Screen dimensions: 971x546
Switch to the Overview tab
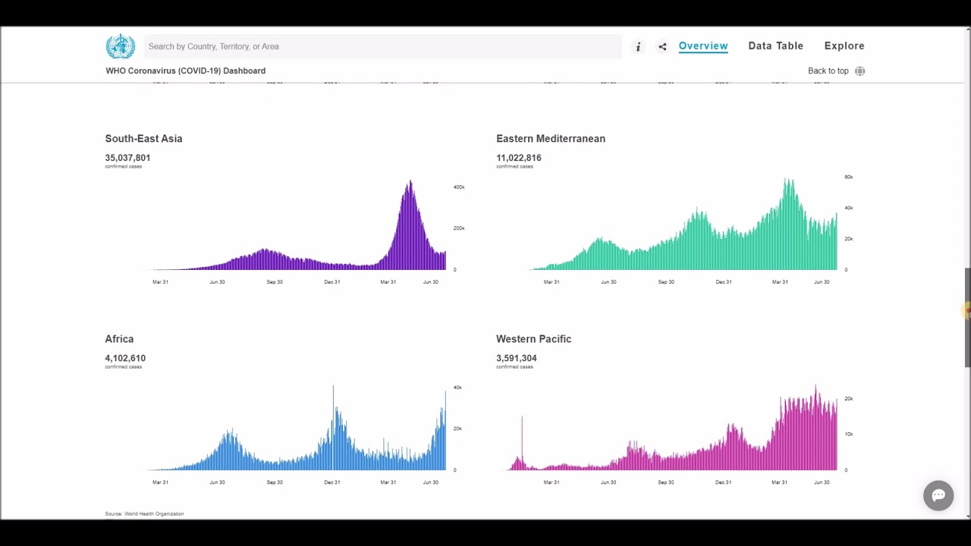click(703, 46)
